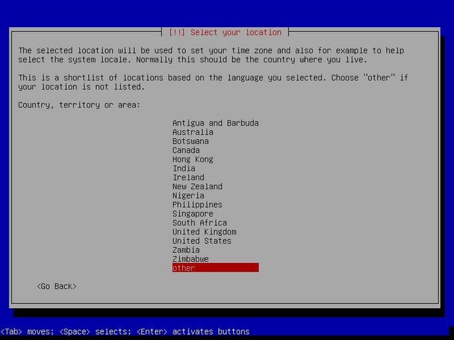Choose Australia as location
Viewport: 454px width, 340px height.
point(193,132)
